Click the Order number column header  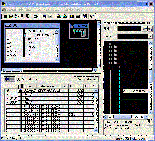pos(48,86)
